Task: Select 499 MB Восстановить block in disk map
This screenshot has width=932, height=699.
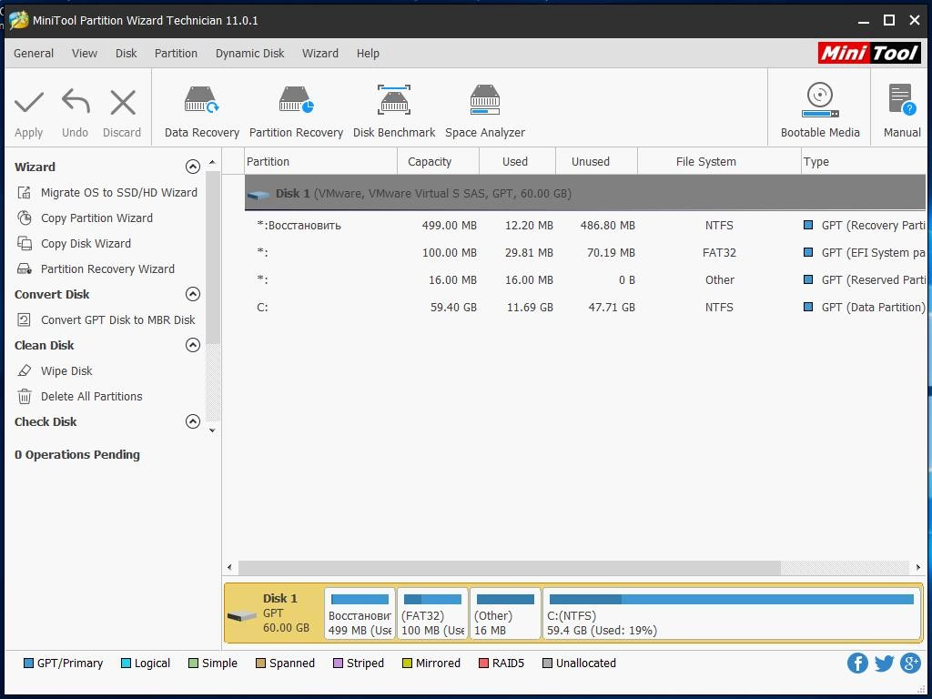Action: [360, 613]
